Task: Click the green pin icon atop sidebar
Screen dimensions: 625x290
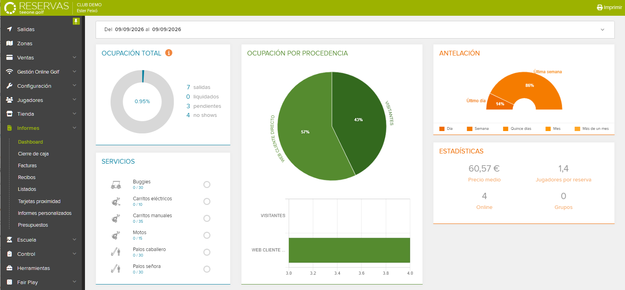Action: point(76,21)
